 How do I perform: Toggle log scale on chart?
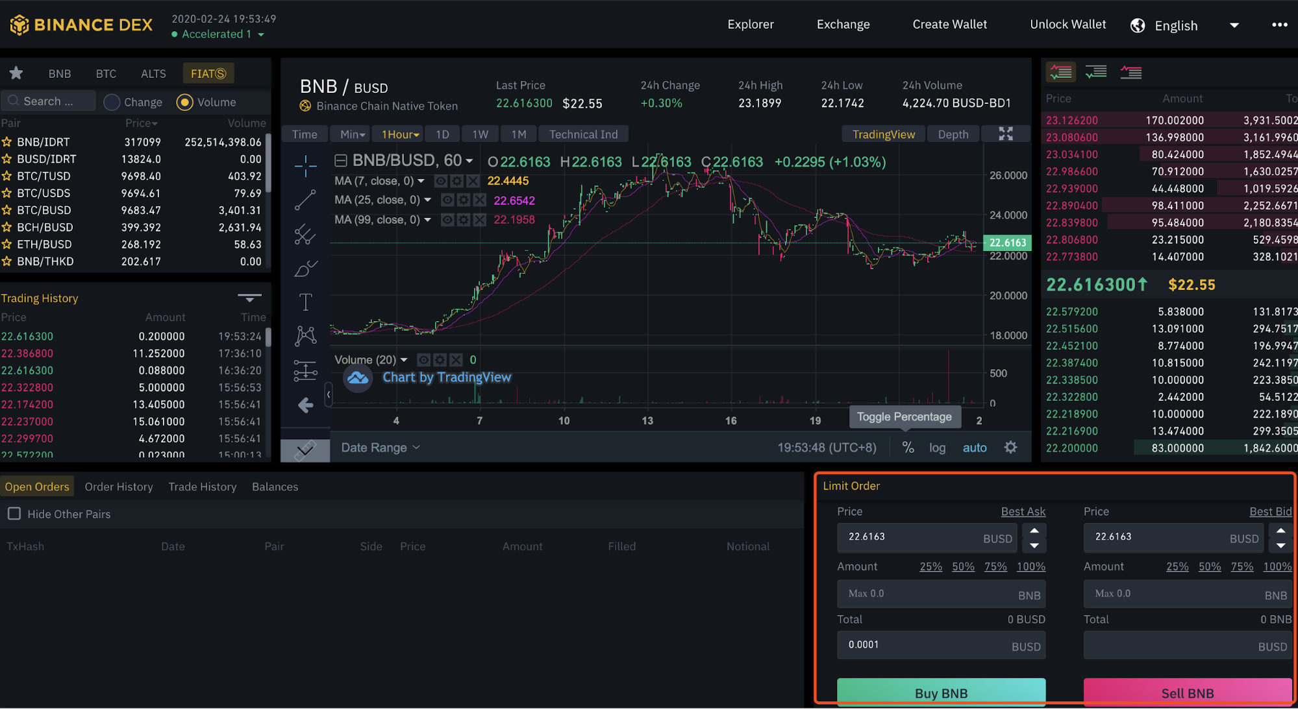tap(937, 448)
